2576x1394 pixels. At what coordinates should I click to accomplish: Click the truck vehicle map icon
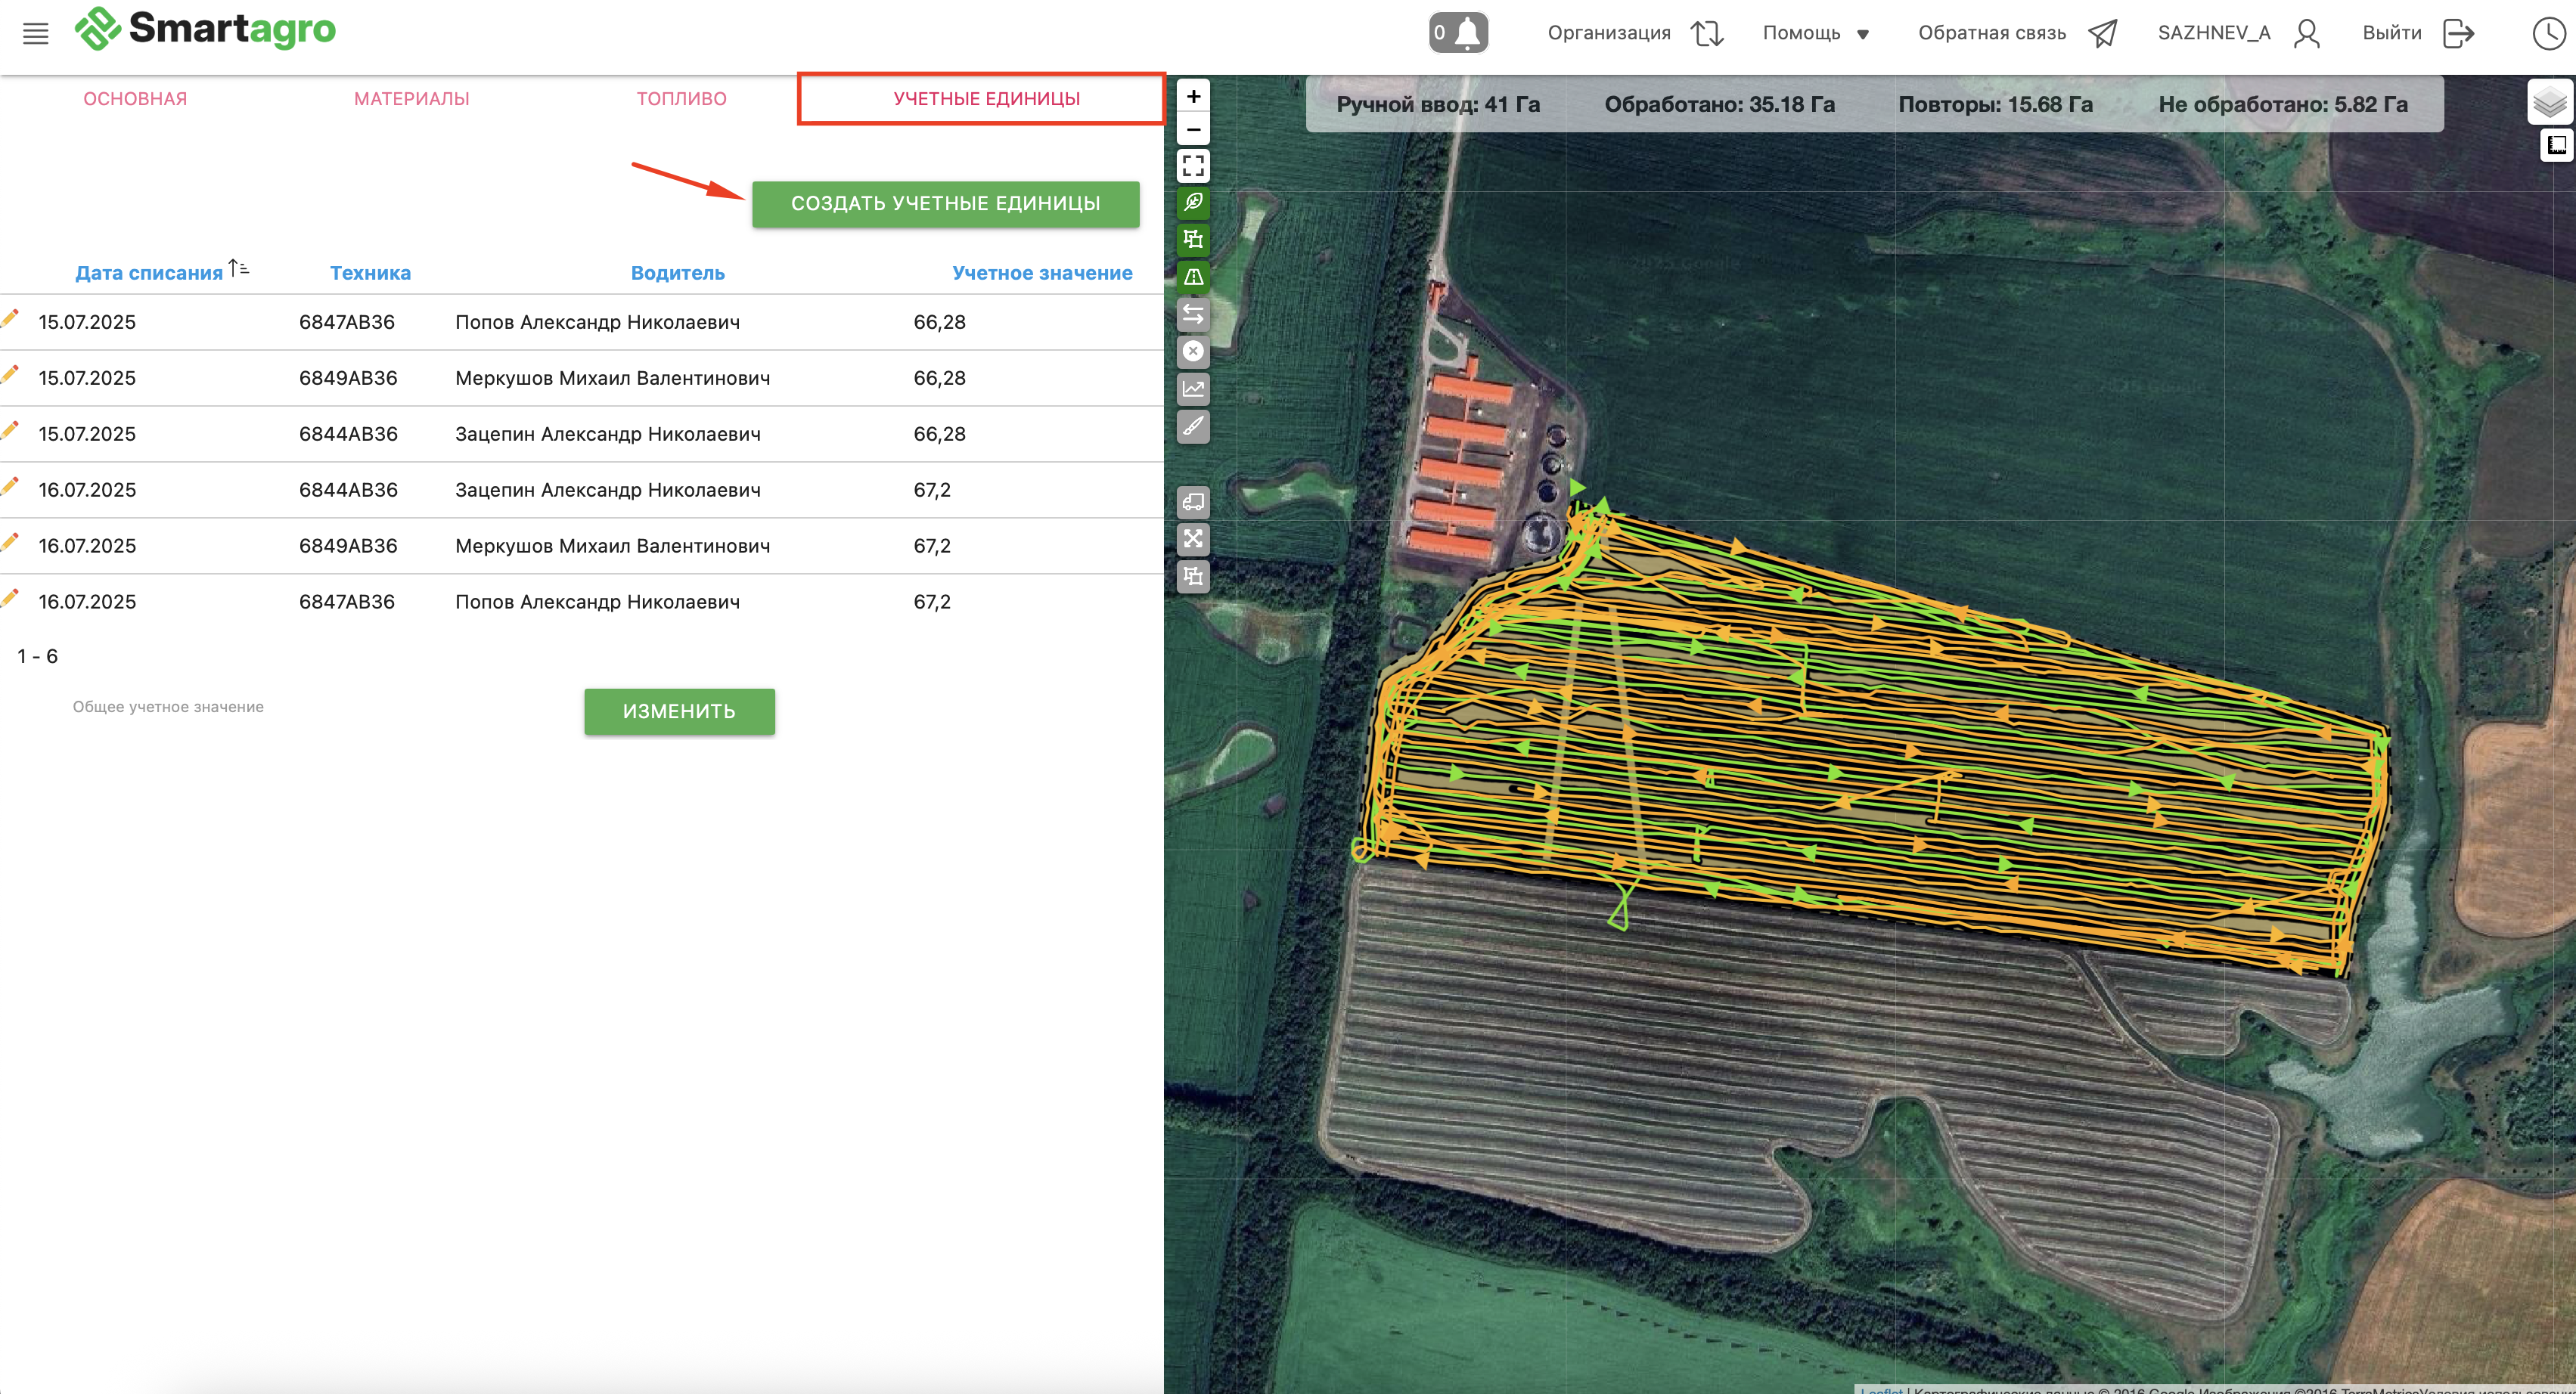click(x=1193, y=502)
